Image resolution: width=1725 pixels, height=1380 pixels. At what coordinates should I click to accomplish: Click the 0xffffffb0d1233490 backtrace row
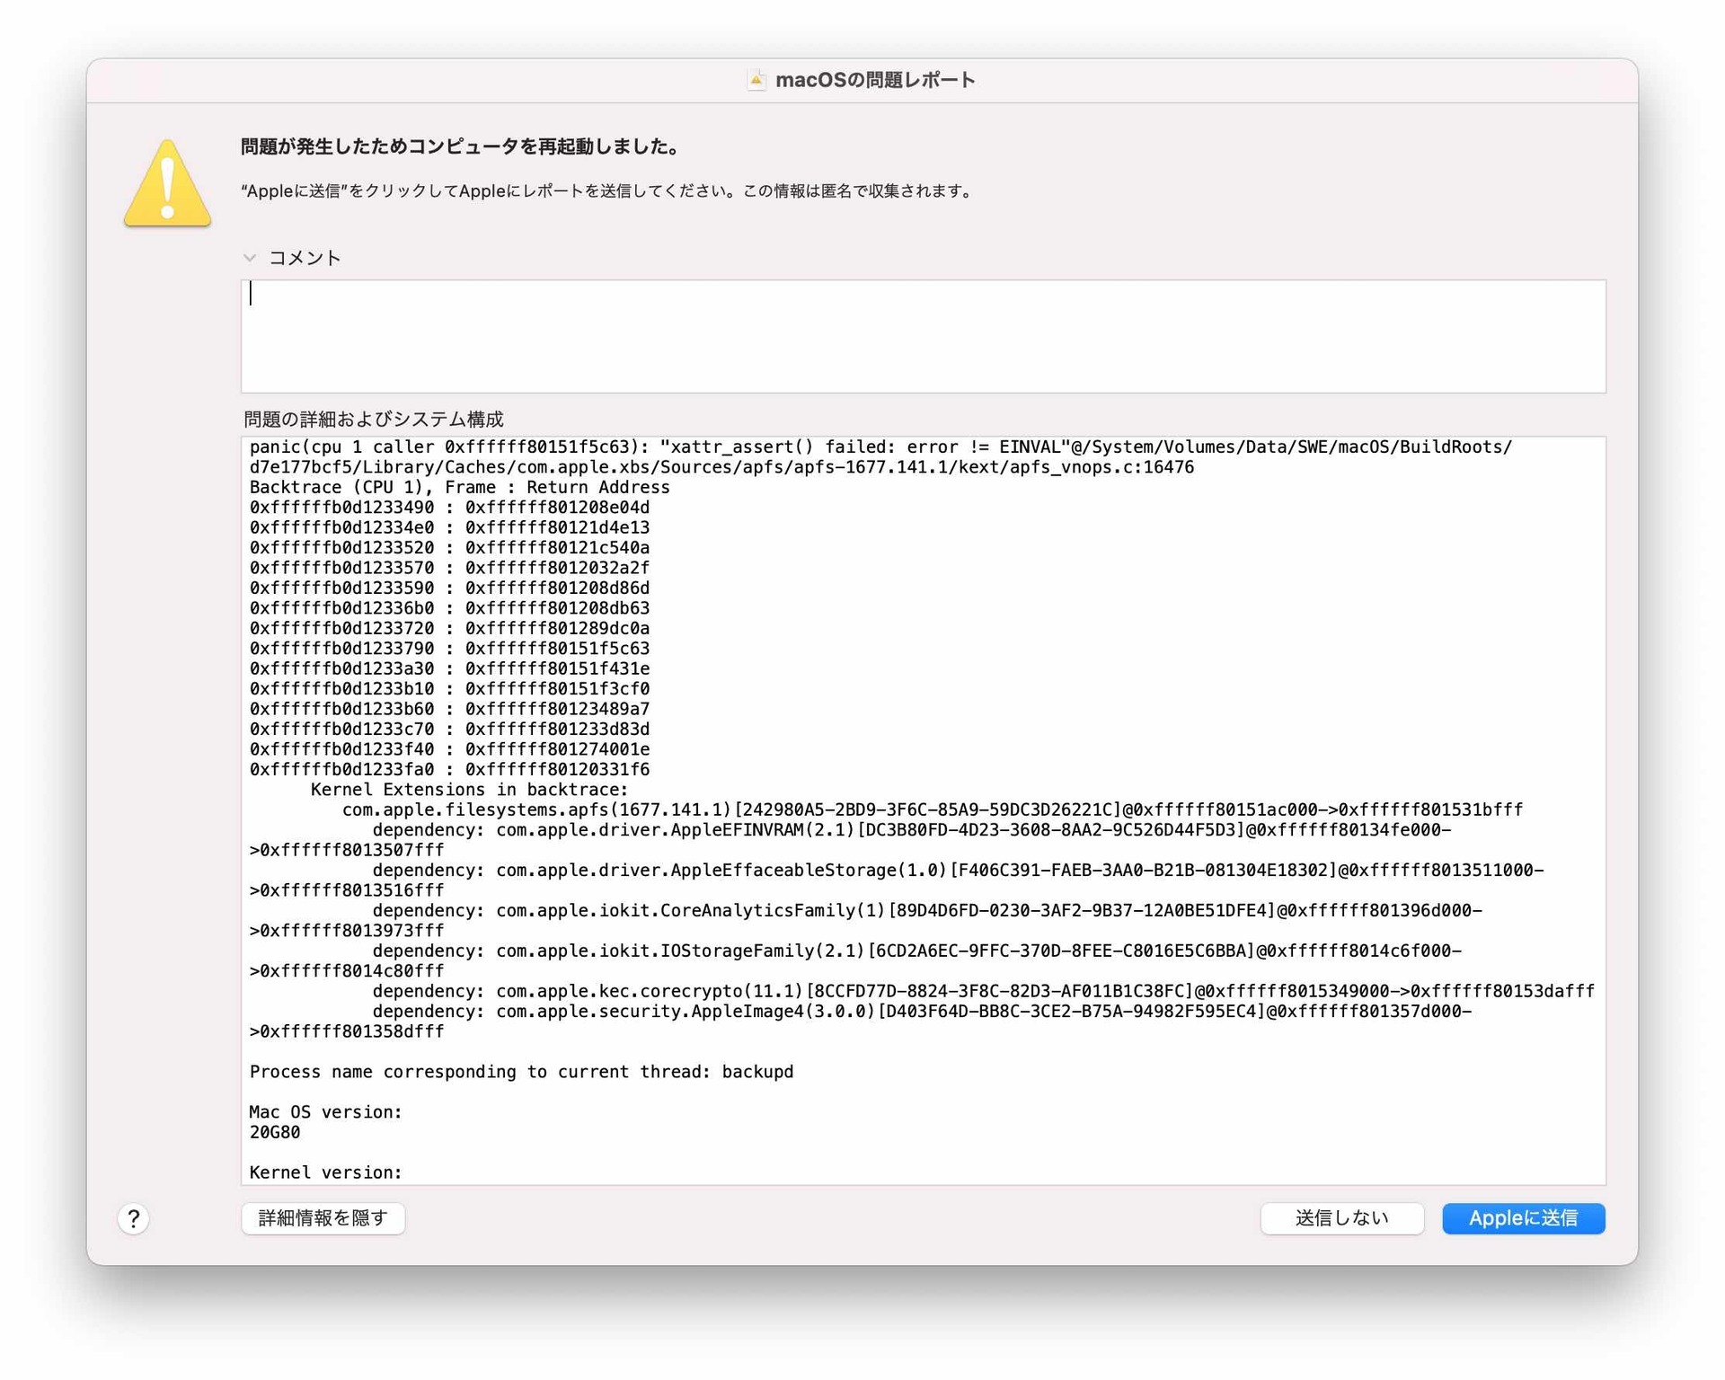[x=449, y=507]
